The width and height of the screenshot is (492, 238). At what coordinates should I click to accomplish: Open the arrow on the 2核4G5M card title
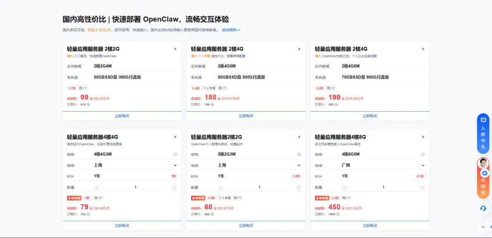[x=299, y=49]
